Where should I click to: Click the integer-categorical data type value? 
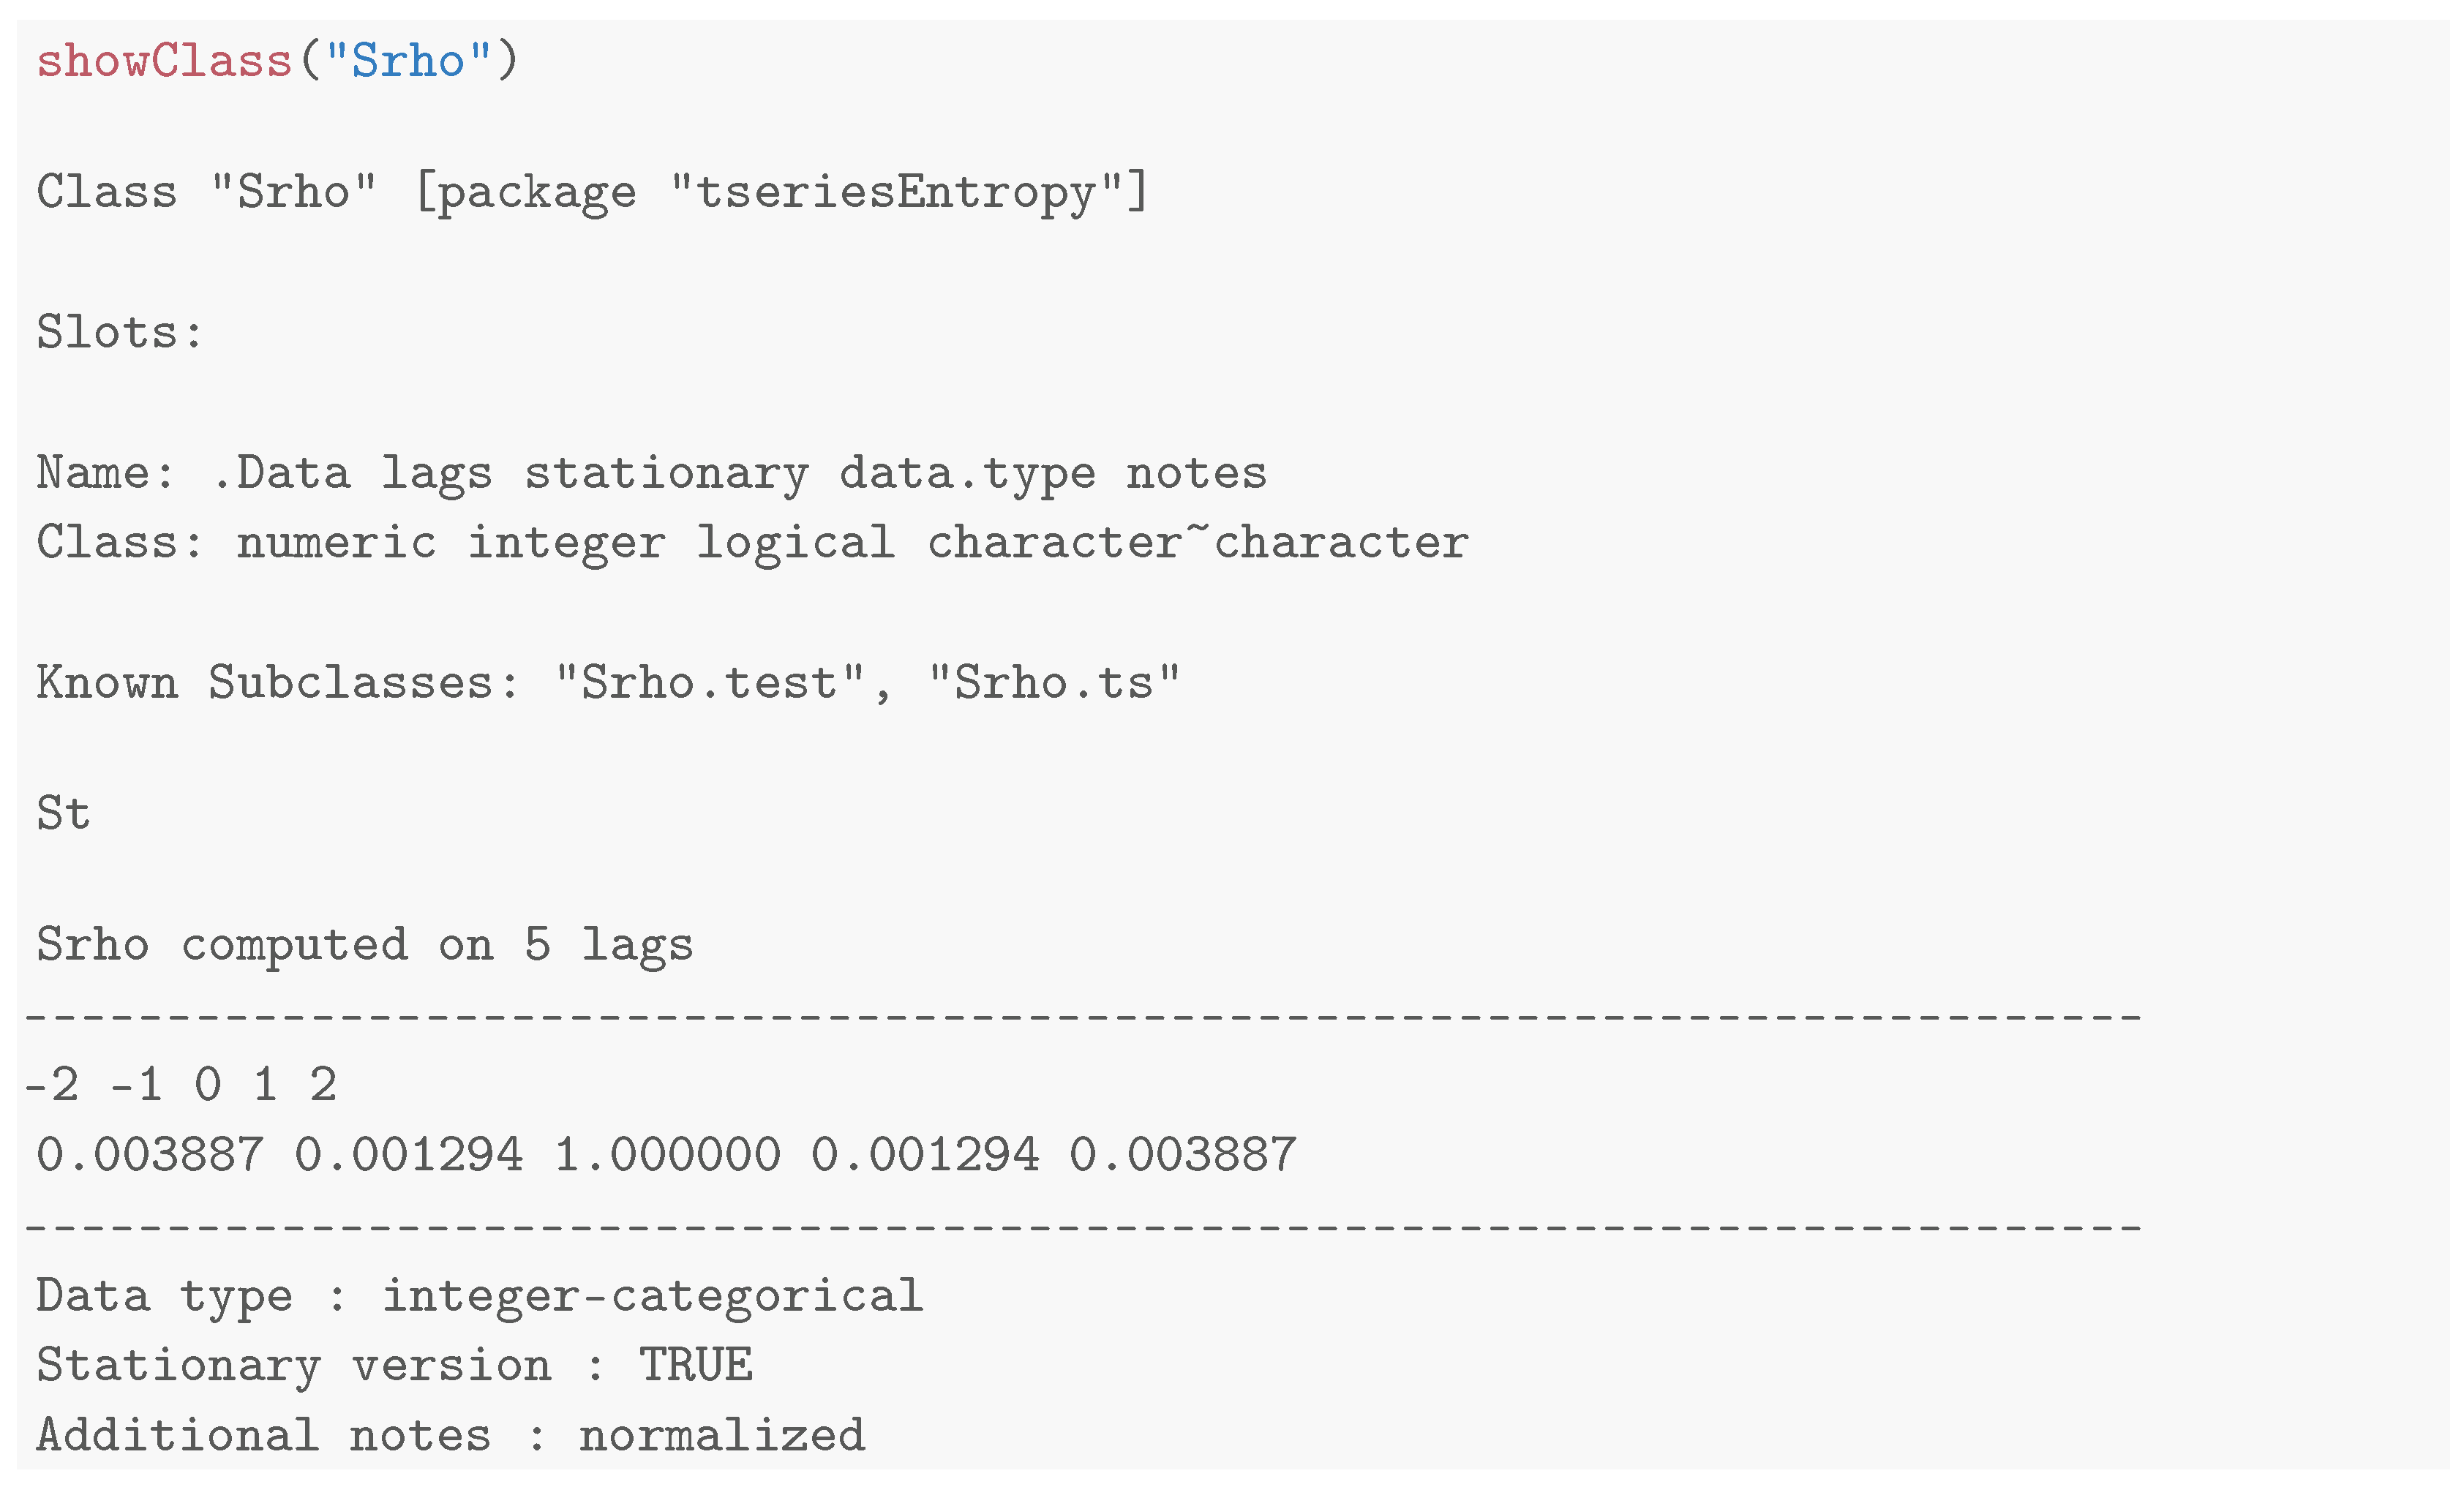point(652,1296)
